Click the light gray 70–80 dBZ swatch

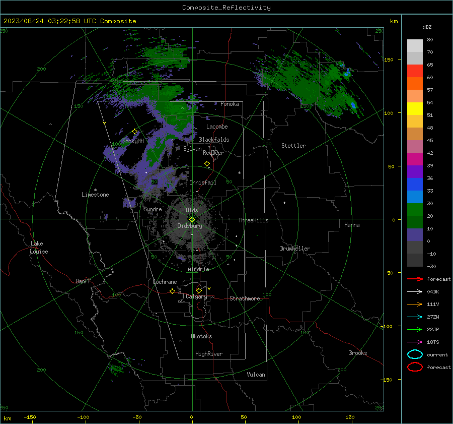coord(415,46)
